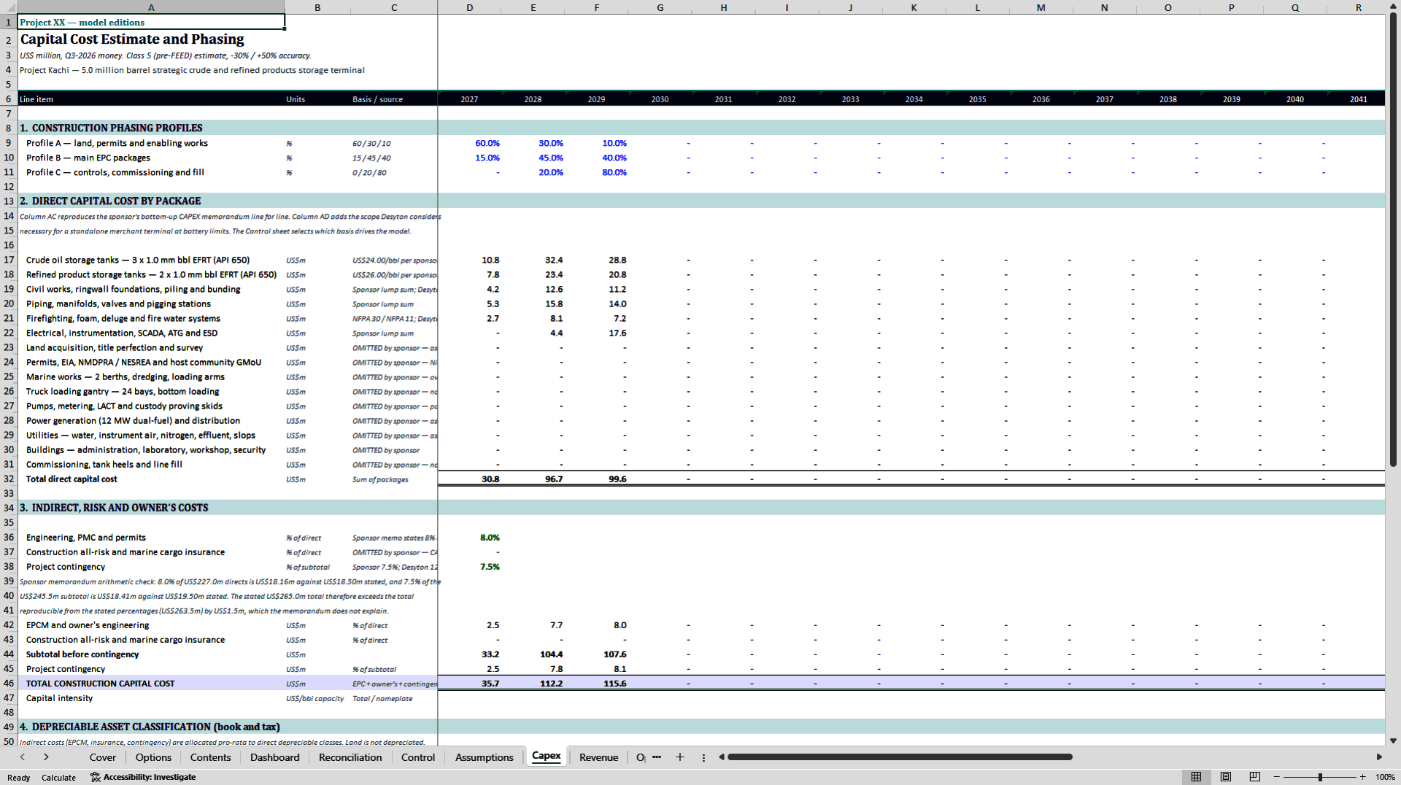Select Engineering, PMC and permits 8.0% cell
The width and height of the screenshot is (1401, 785).
coord(470,538)
